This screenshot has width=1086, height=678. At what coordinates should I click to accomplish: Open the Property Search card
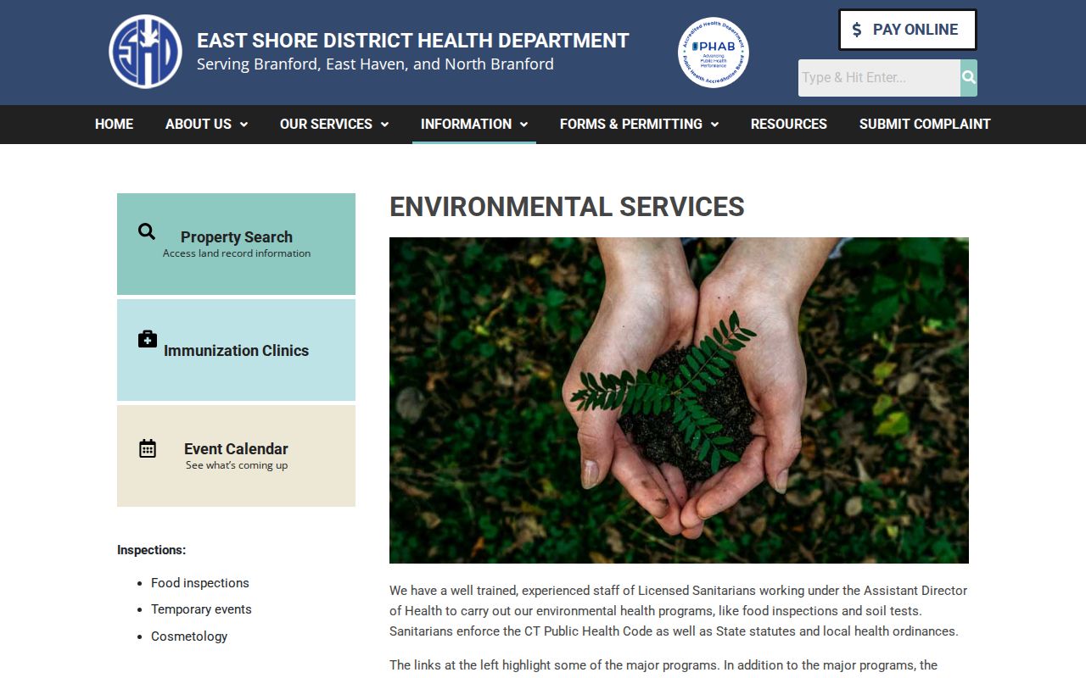click(236, 244)
